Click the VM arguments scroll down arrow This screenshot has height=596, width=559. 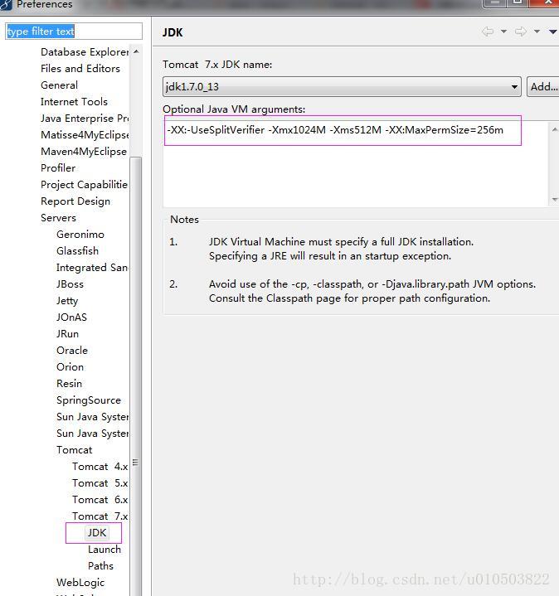554,199
